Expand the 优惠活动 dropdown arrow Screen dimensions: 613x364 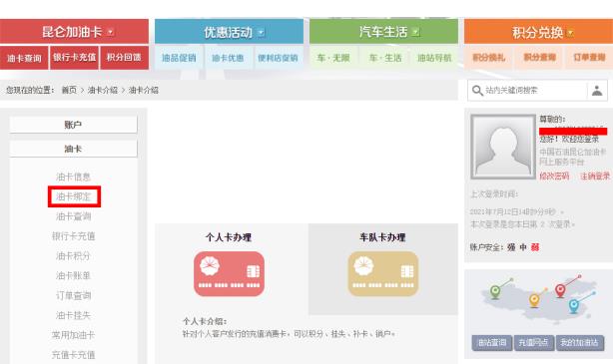pos(262,33)
